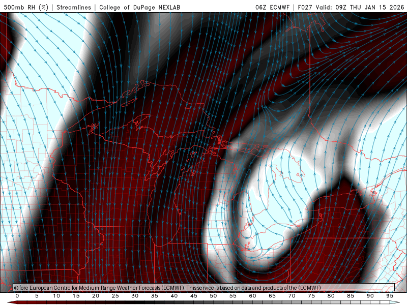Click the colorbar label "65"
Viewport: 407px width, 305px height.
[x=272, y=296]
